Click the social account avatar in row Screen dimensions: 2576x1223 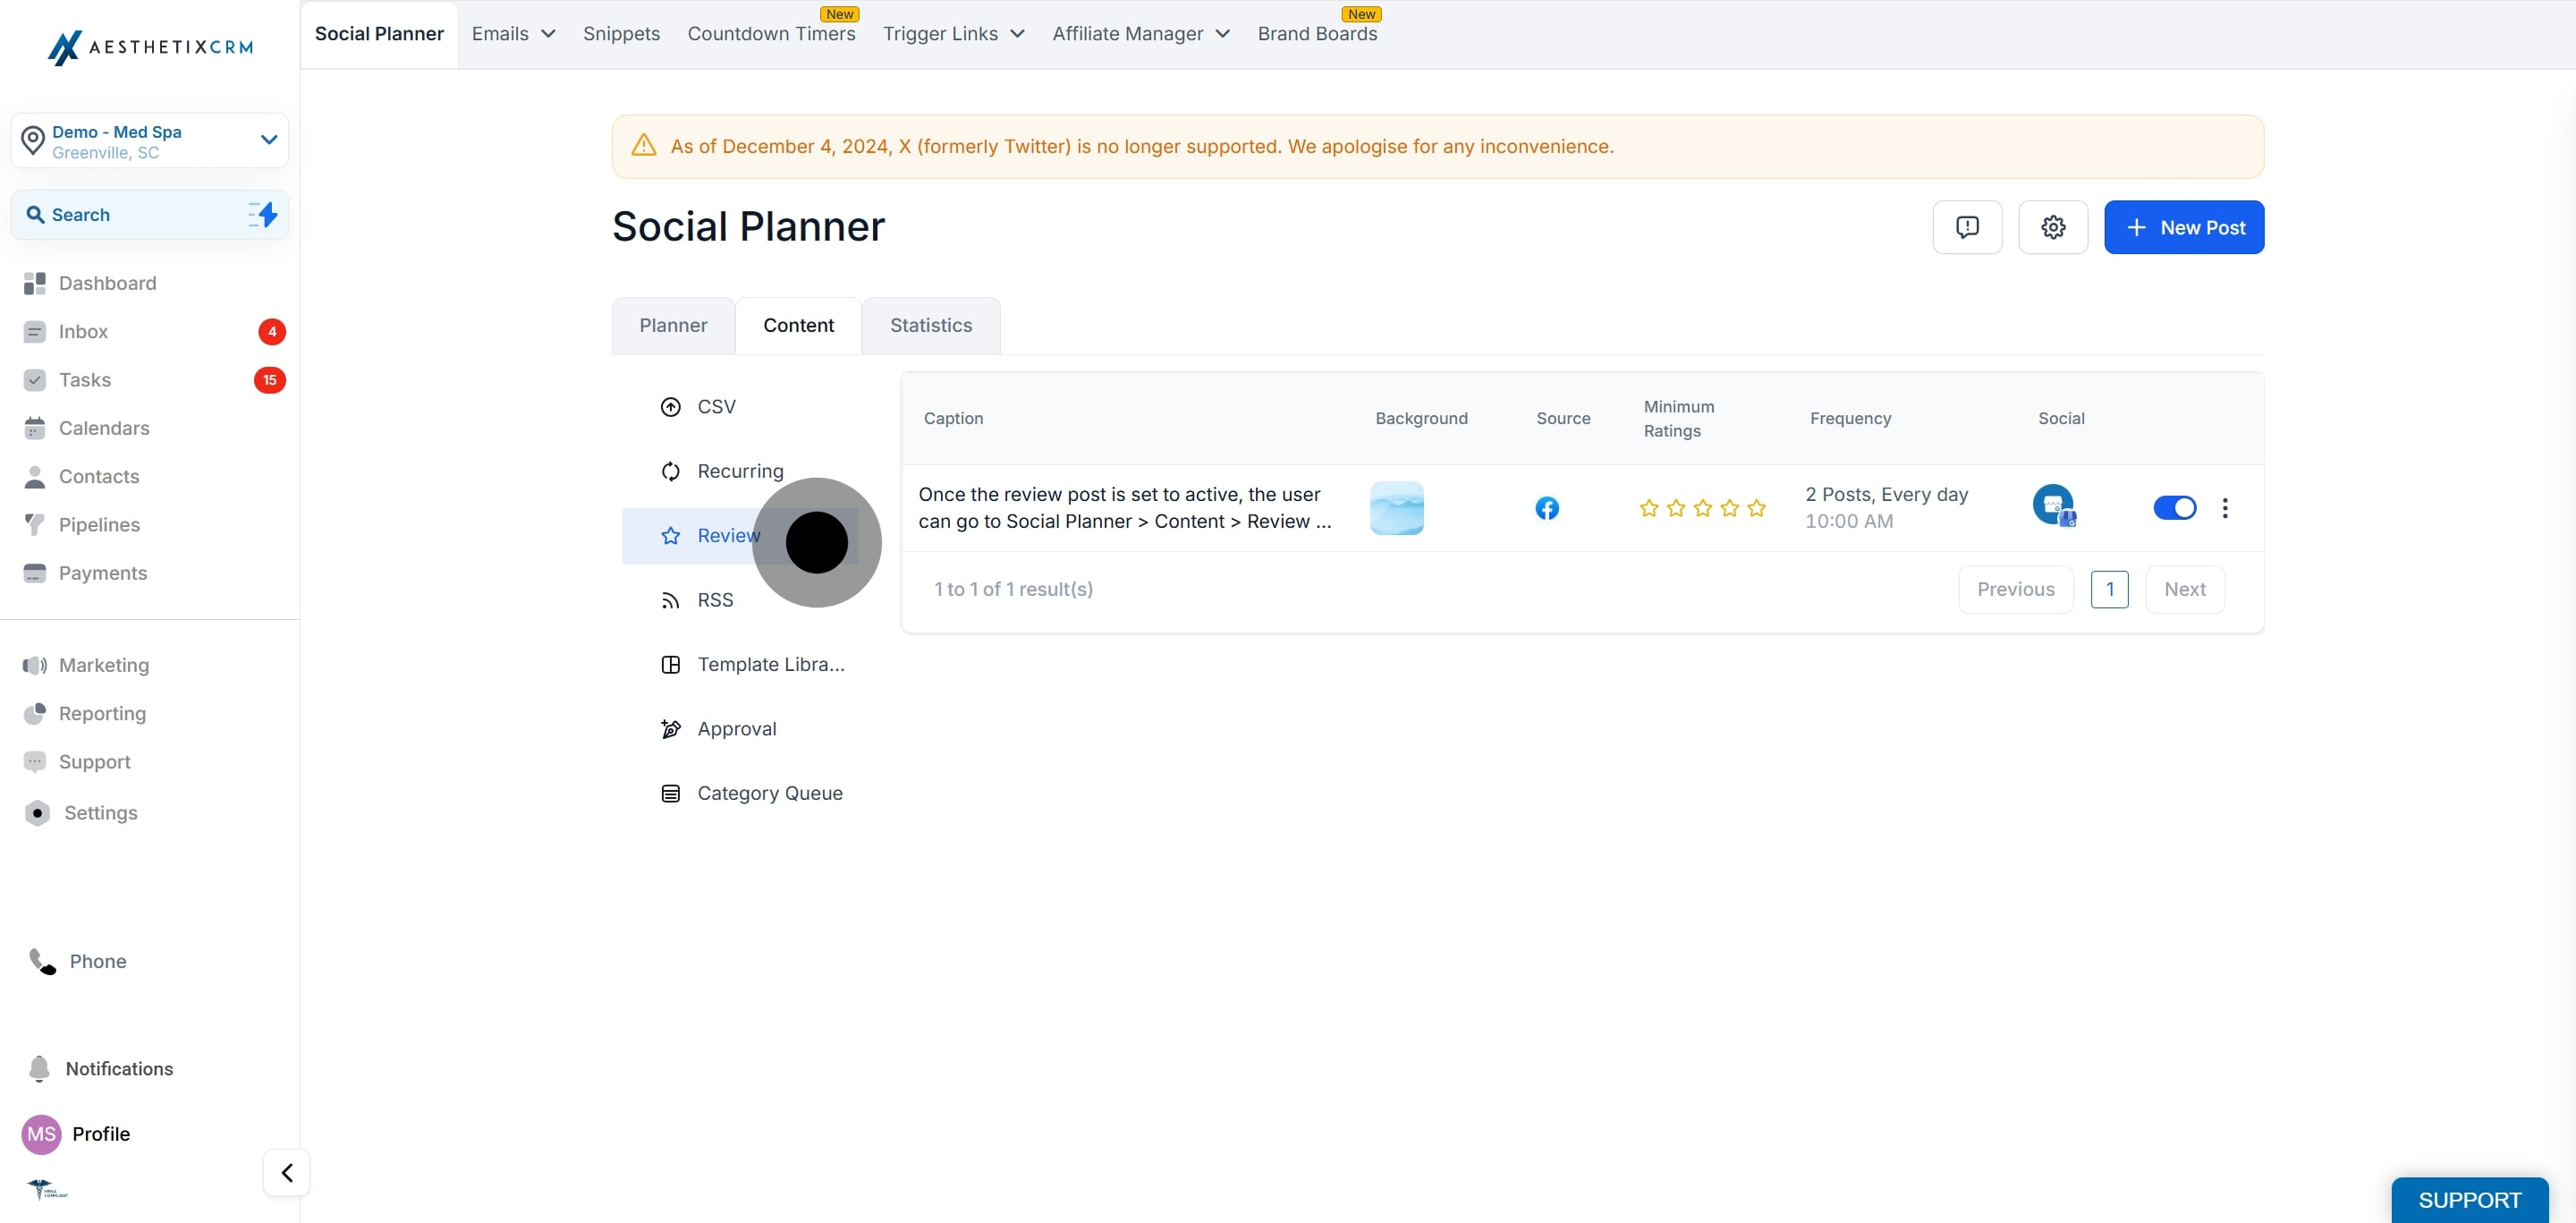point(2053,505)
